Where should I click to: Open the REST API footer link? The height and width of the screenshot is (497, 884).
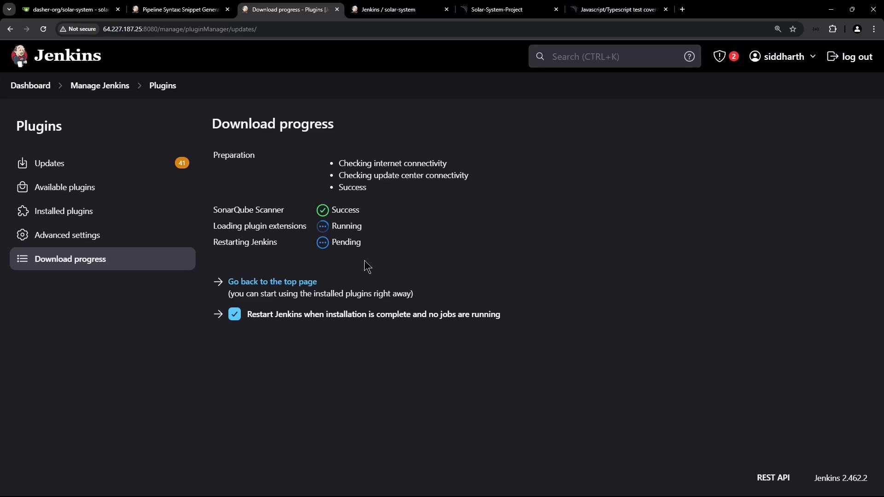tap(773, 478)
